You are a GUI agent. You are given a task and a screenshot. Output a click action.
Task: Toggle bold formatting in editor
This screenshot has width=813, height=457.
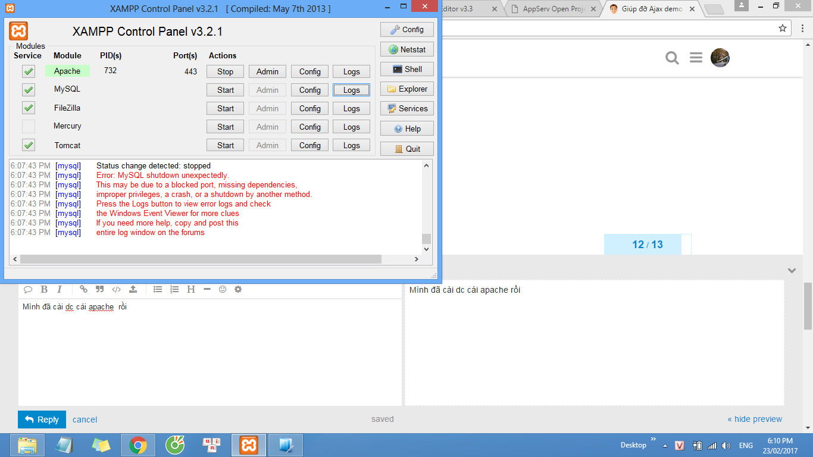44,289
